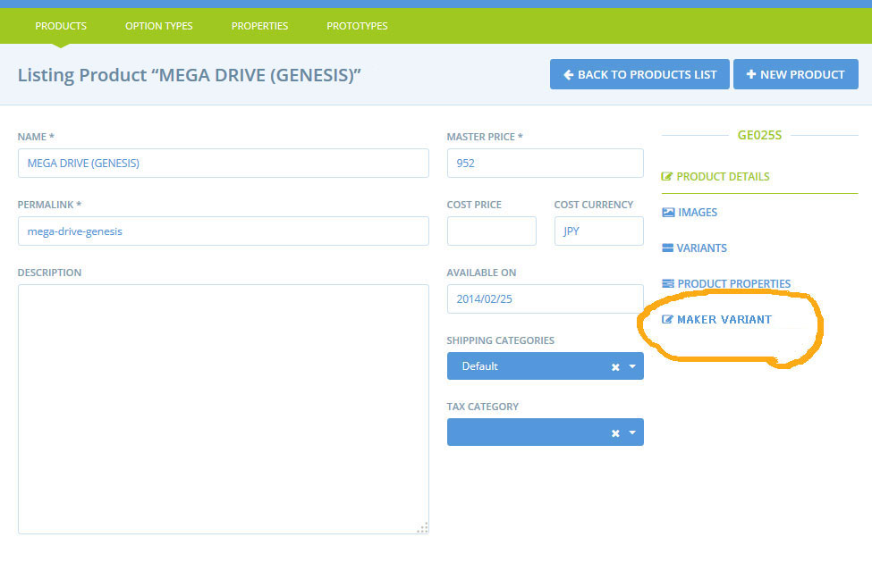Click the list icon beside Variants
872x571 pixels.
tap(667, 248)
